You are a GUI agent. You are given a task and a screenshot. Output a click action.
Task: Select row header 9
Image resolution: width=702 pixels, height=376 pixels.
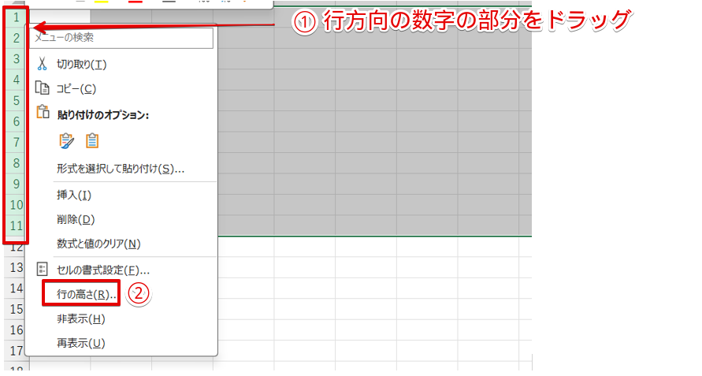pyautogui.click(x=17, y=184)
